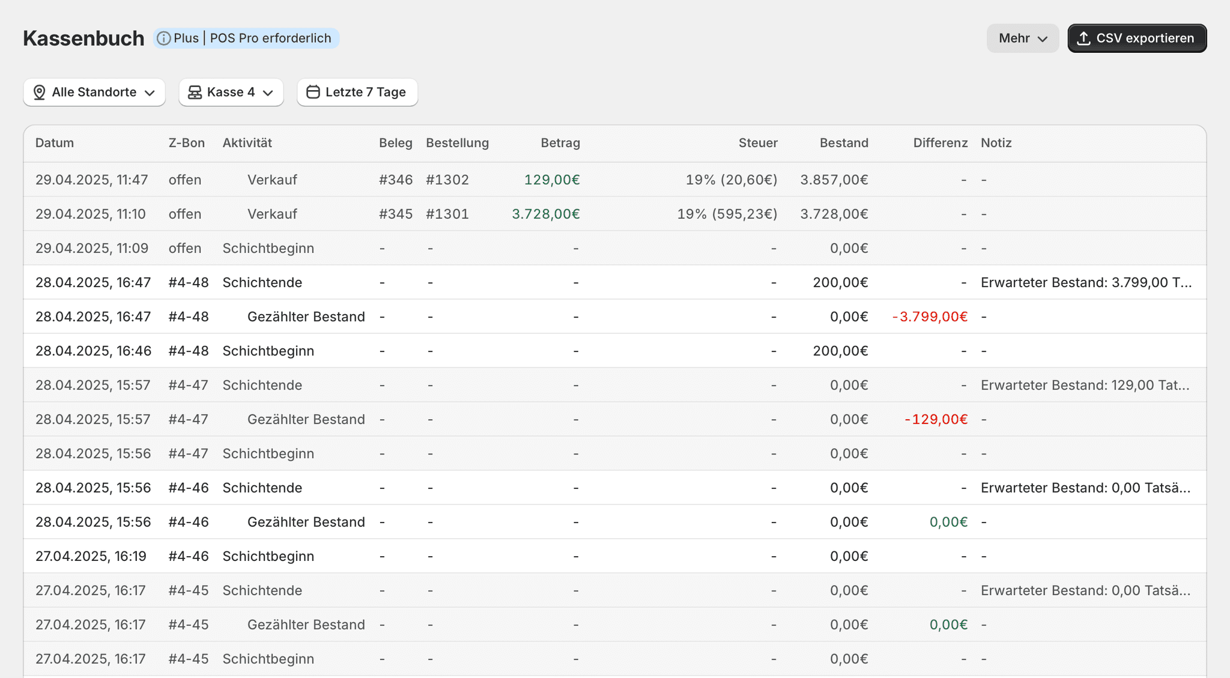1230x678 pixels.
Task: Open the Alle Standorte location dropdown
Action: [94, 92]
